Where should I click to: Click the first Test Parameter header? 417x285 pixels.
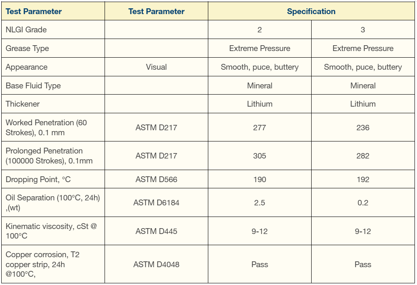pyautogui.click(x=34, y=12)
